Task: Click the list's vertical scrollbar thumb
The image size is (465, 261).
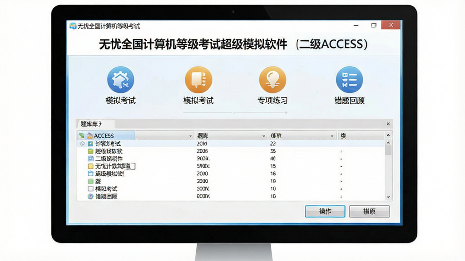Action: click(389, 150)
